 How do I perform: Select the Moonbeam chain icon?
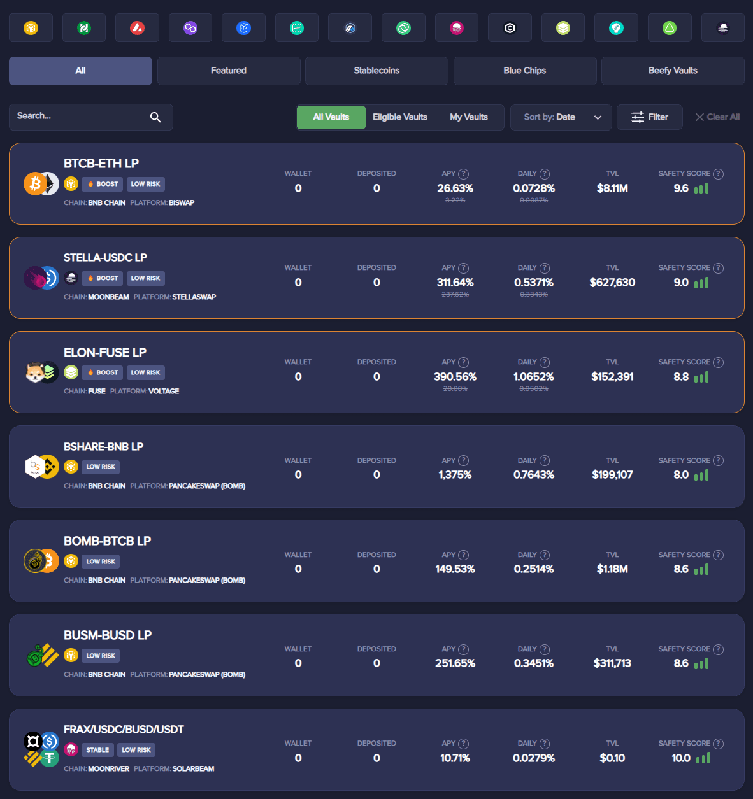pos(722,28)
